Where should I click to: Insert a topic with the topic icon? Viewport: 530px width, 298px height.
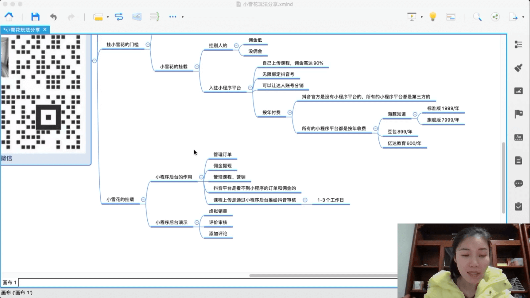point(98,17)
